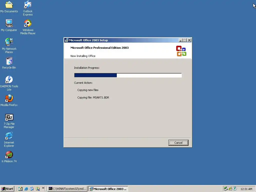Click the 7-Zip File Manager shortcut
This screenshot has width=256, height=192.
tap(9, 121)
